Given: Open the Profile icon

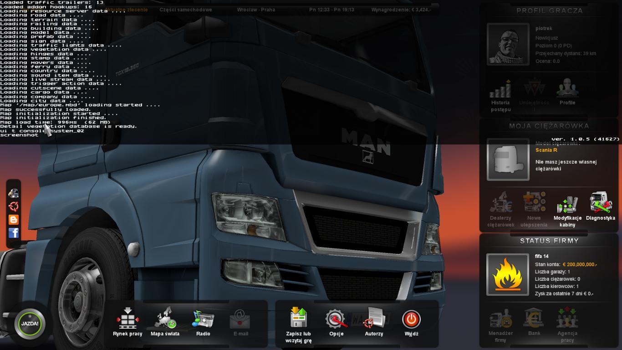Looking at the screenshot, I should (x=567, y=88).
